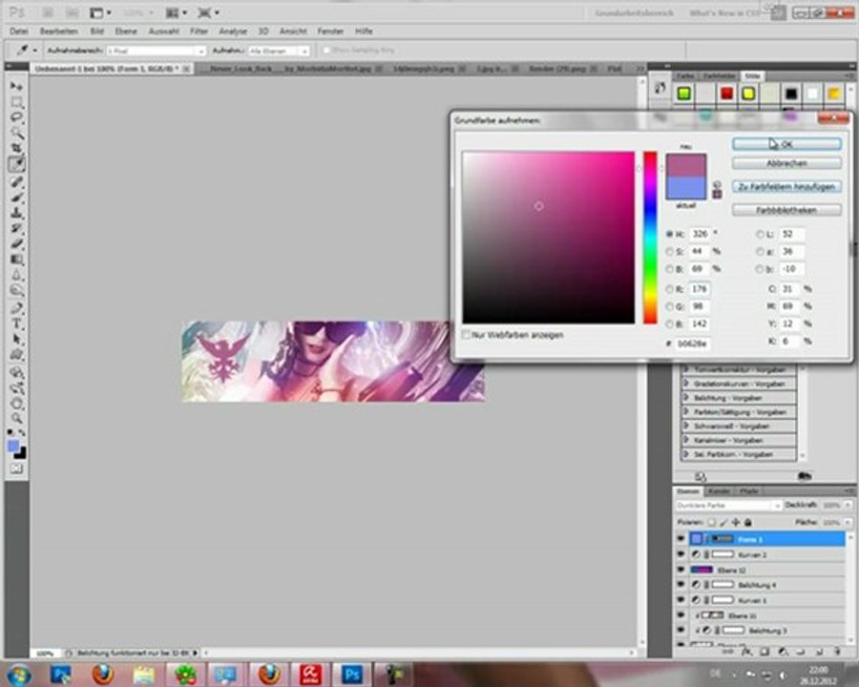This screenshot has width=859, height=687.
Task: Hide the Belichtung 4 layer
Action: [x=681, y=585]
